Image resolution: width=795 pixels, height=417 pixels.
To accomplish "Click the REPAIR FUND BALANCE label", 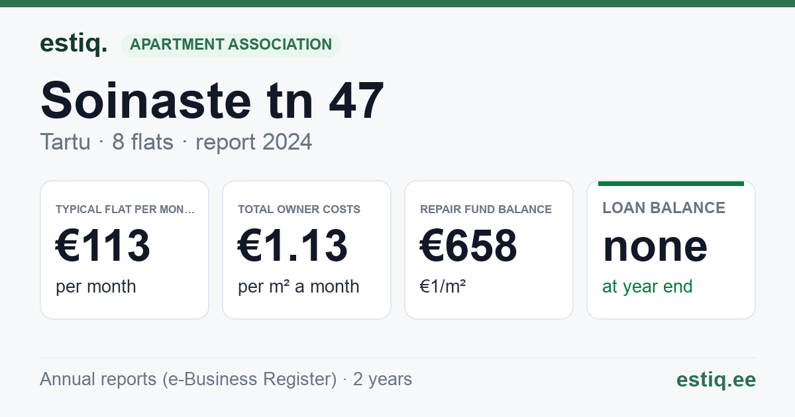I will pyautogui.click(x=486, y=209).
